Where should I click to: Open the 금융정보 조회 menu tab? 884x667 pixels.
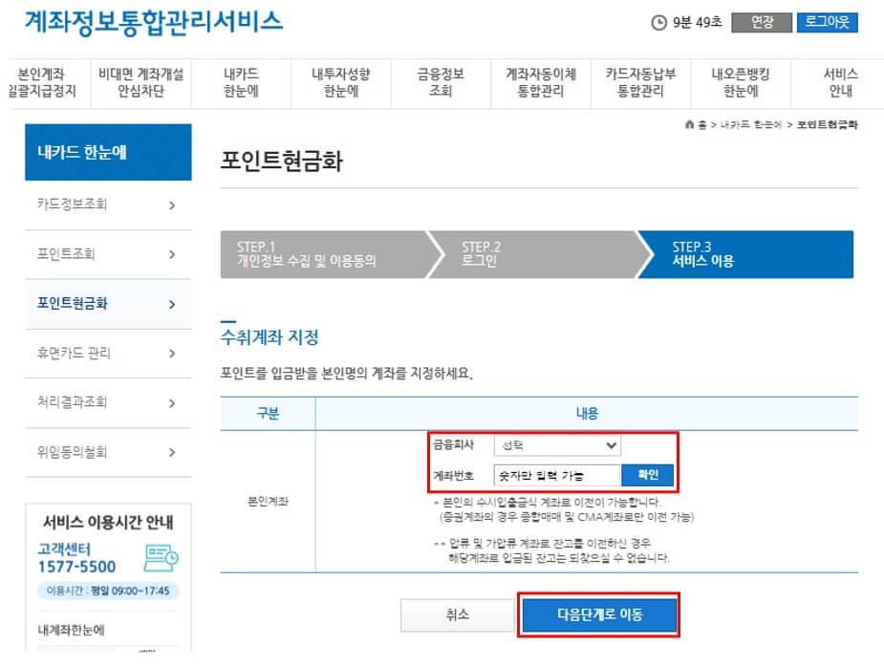(441, 82)
